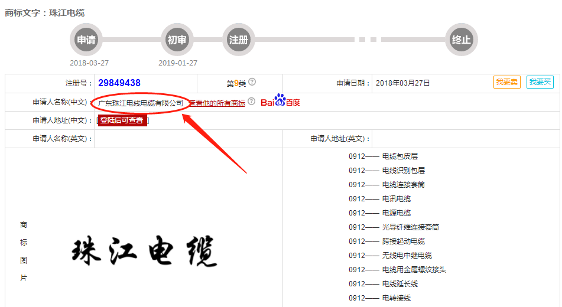Viewport: 562px width, 307px height.
Task: Click the 初审 stage circle
Action: tap(177, 40)
